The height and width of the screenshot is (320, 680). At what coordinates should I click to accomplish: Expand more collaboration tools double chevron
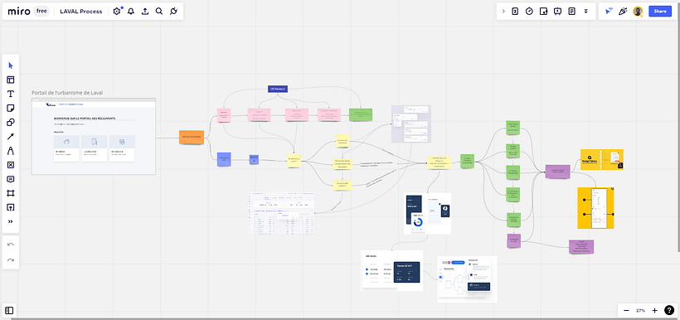[x=586, y=12]
